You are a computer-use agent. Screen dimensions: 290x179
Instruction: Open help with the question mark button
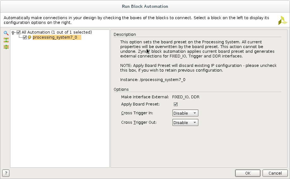coord(6,173)
